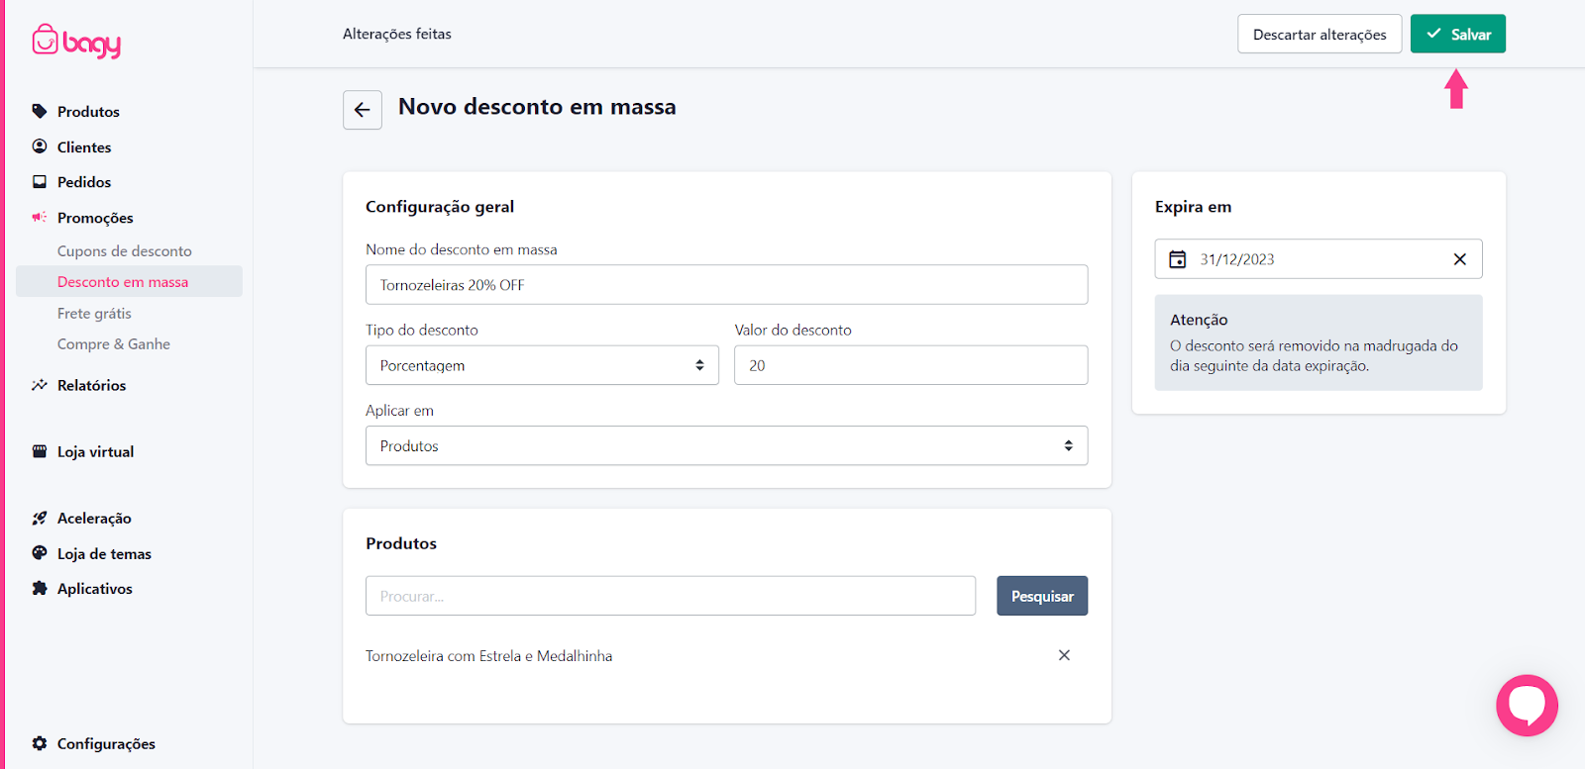This screenshot has width=1585, height=769.
Task: Click the bagy logo
Action: tap(76, 41)
